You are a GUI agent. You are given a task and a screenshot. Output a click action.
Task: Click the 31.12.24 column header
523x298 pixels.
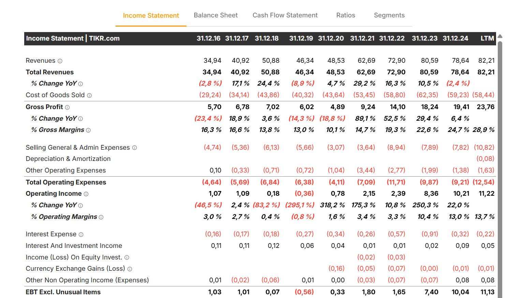(x=455, y=39)
